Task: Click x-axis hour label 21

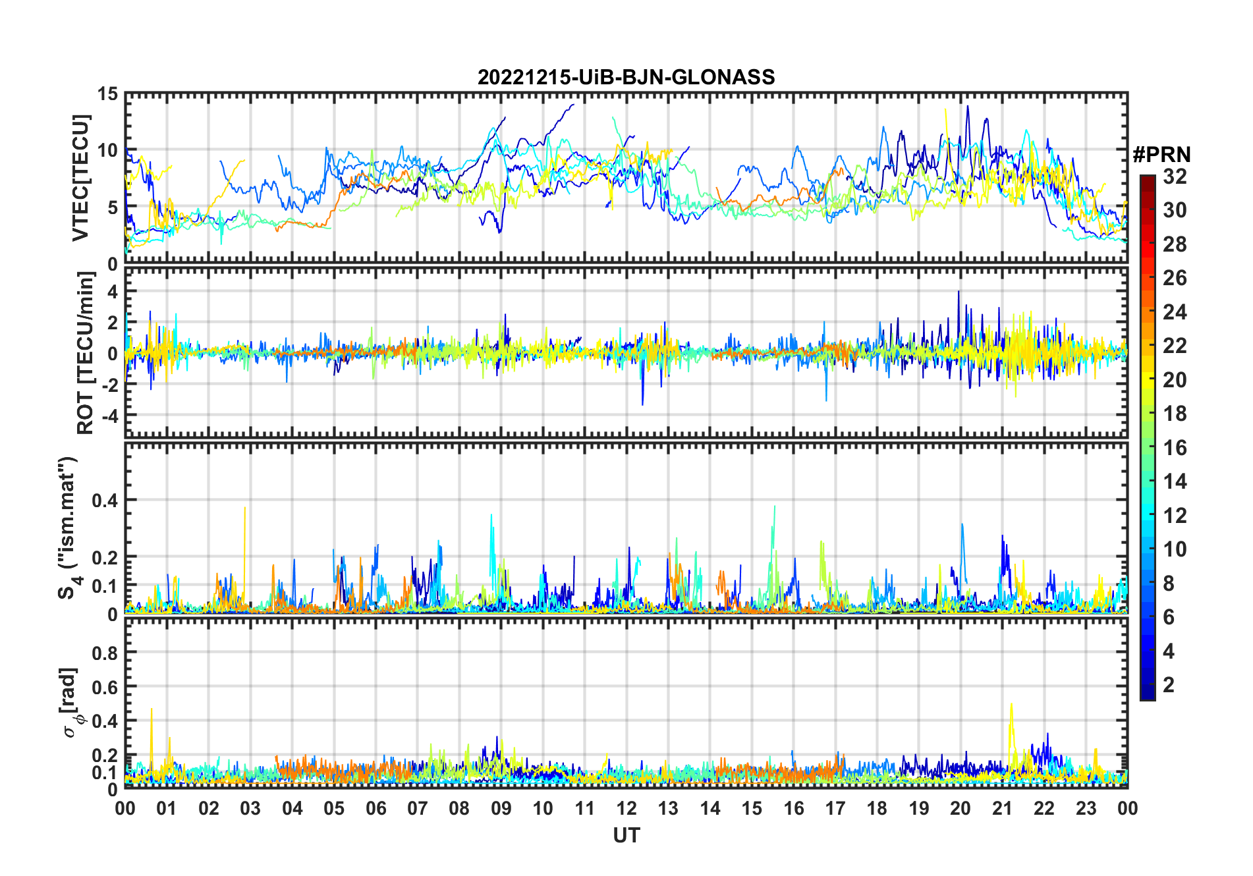Action: click(x=1002, y=808)
